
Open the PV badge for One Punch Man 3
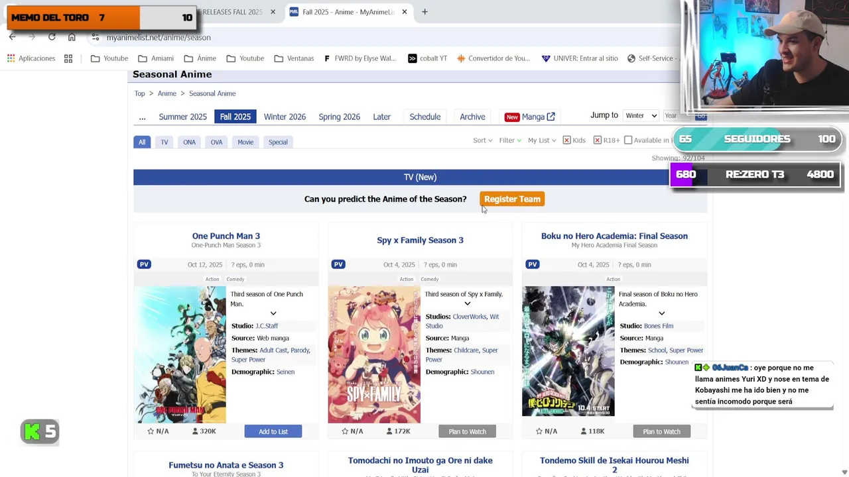coord(144,264)
